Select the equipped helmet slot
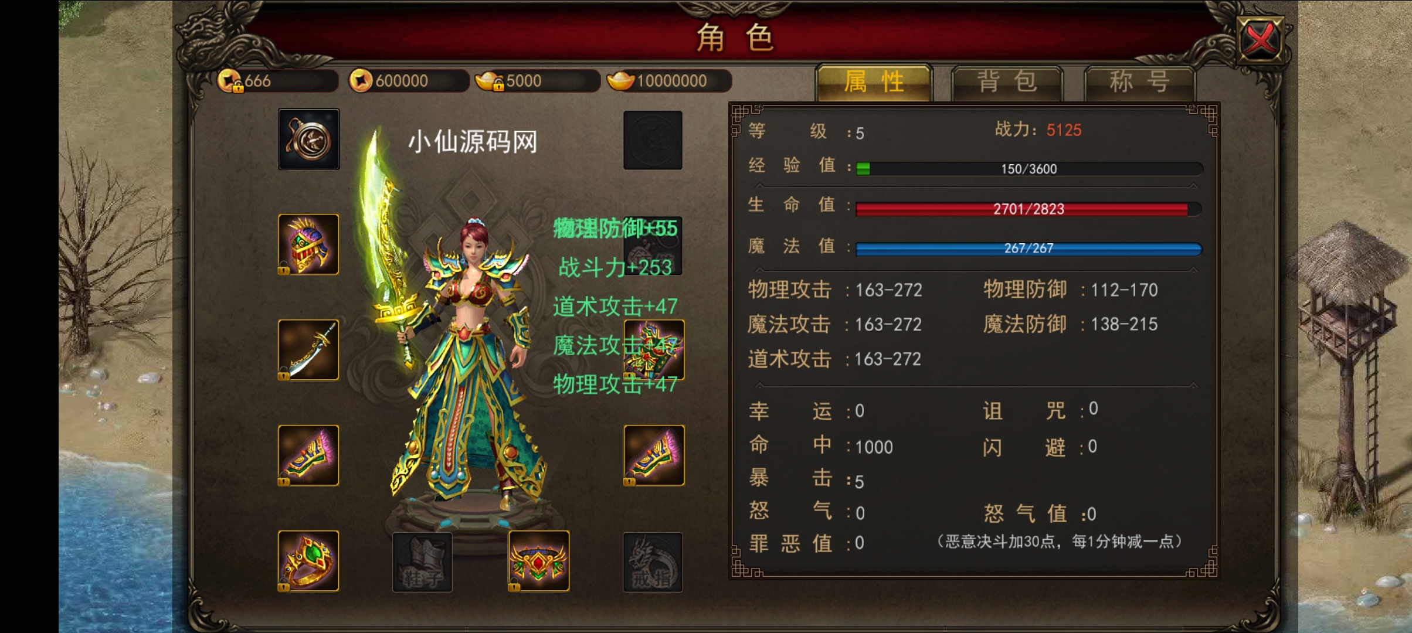This screenshot has height=633, width=1412. point(308,244)
